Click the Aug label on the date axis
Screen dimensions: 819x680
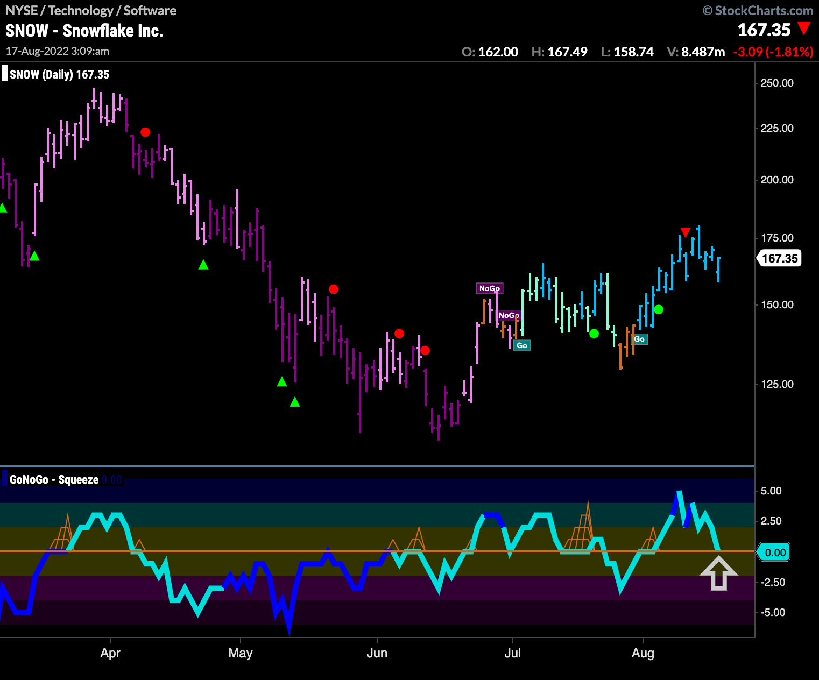tap(643, 653)
